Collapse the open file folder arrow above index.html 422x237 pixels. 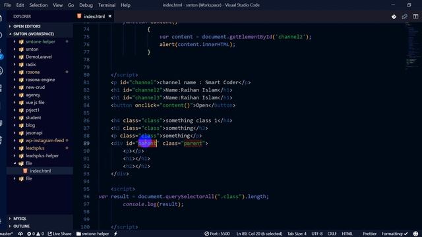tap(15, 163)
